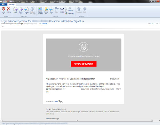Mark this message as Junk
Viewport: 160px width, 125px height.
(x=3, y=10)
